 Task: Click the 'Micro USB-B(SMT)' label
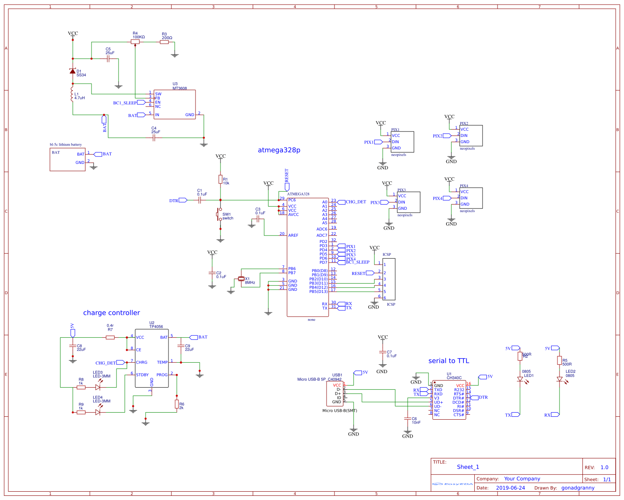pos(340,411)
